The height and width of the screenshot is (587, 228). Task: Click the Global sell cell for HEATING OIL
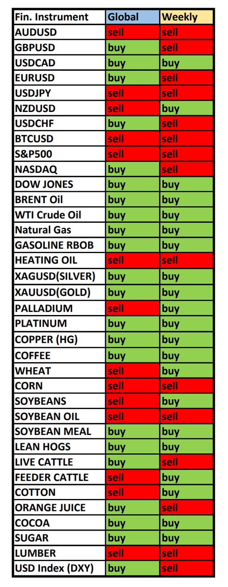(x=133, y=260)
